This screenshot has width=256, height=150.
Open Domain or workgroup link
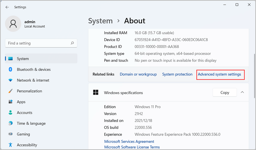pos(138,74)
